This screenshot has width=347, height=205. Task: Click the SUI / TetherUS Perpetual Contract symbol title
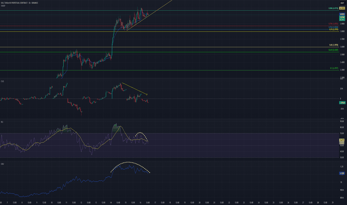19,3
